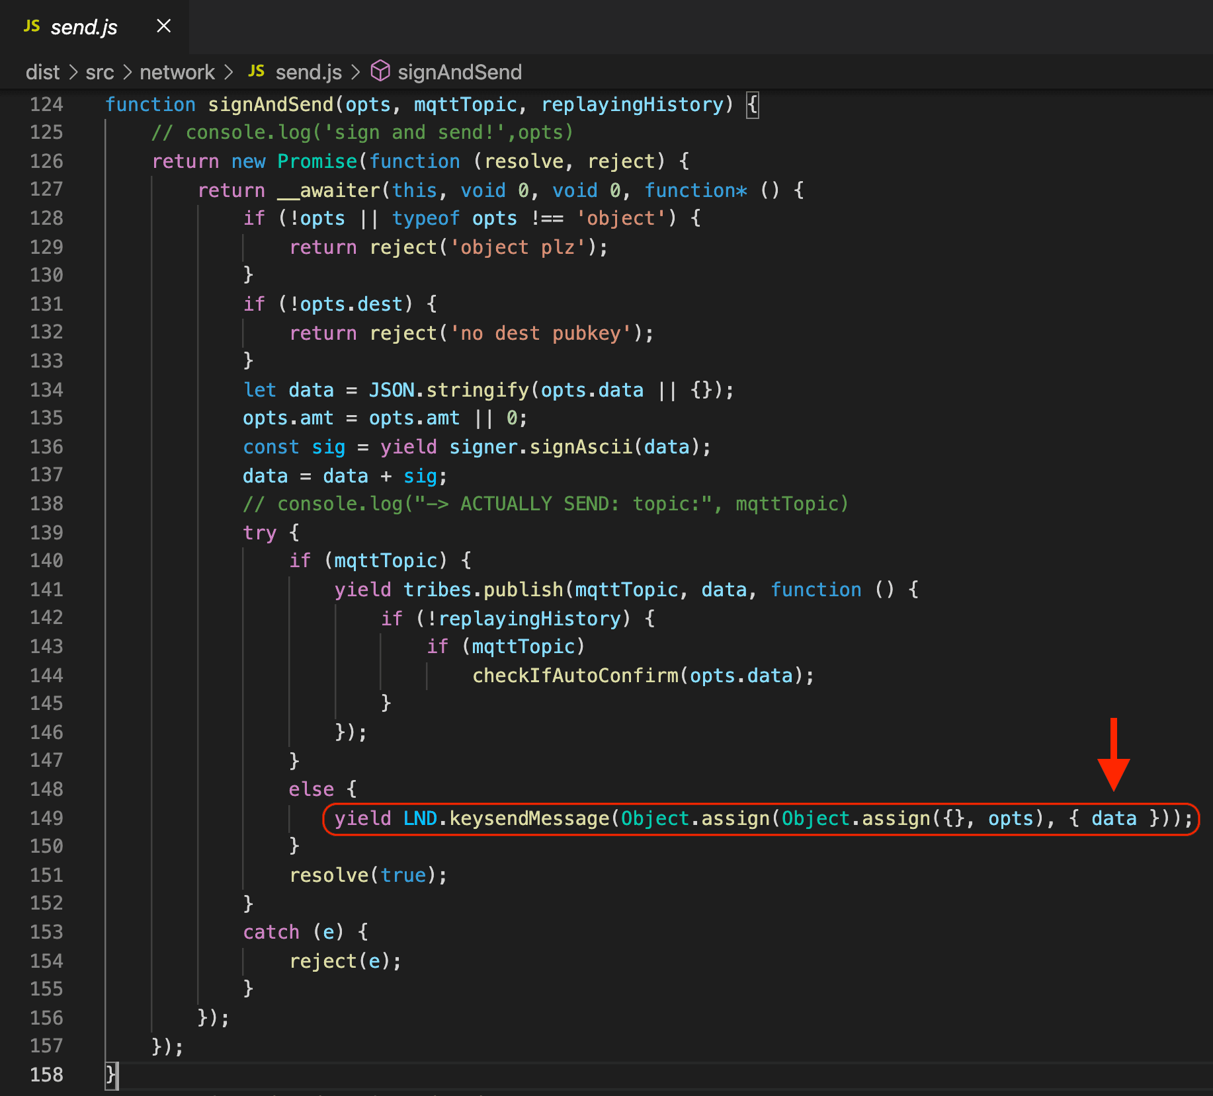Image resolution: width=1213 pixels, height=1096 pixels.
Task: Place cursor on keysendMessage in line 149
Action: (x=529, y=818)
